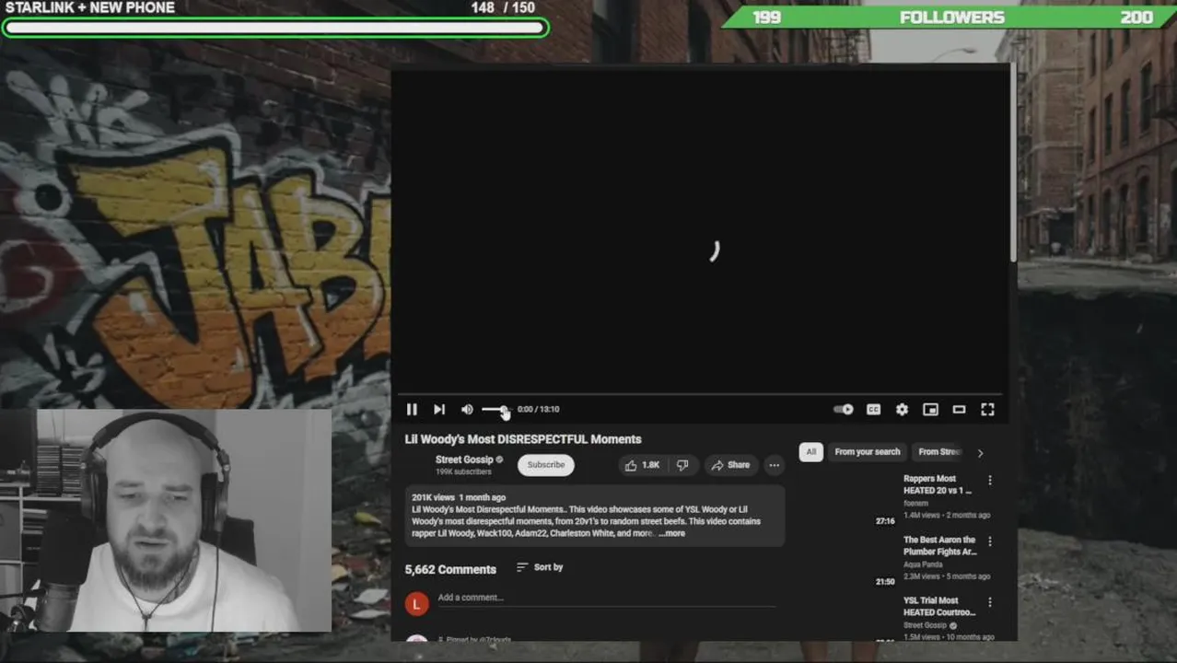Like the video with 1.8K likes
The height and width of the screenshot is (663, 1177).
pos(643,465)
